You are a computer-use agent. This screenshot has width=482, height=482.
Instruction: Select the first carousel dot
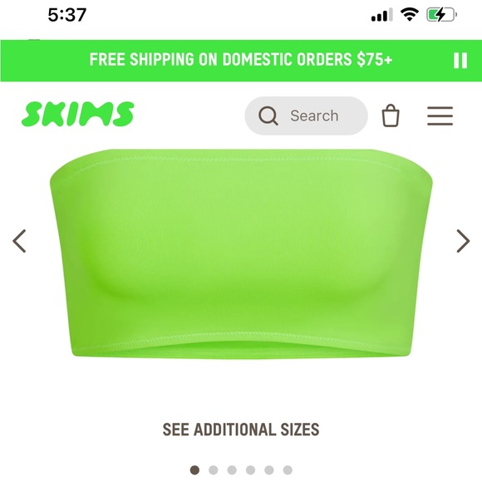pyautogui.click(x=194, y=470)
